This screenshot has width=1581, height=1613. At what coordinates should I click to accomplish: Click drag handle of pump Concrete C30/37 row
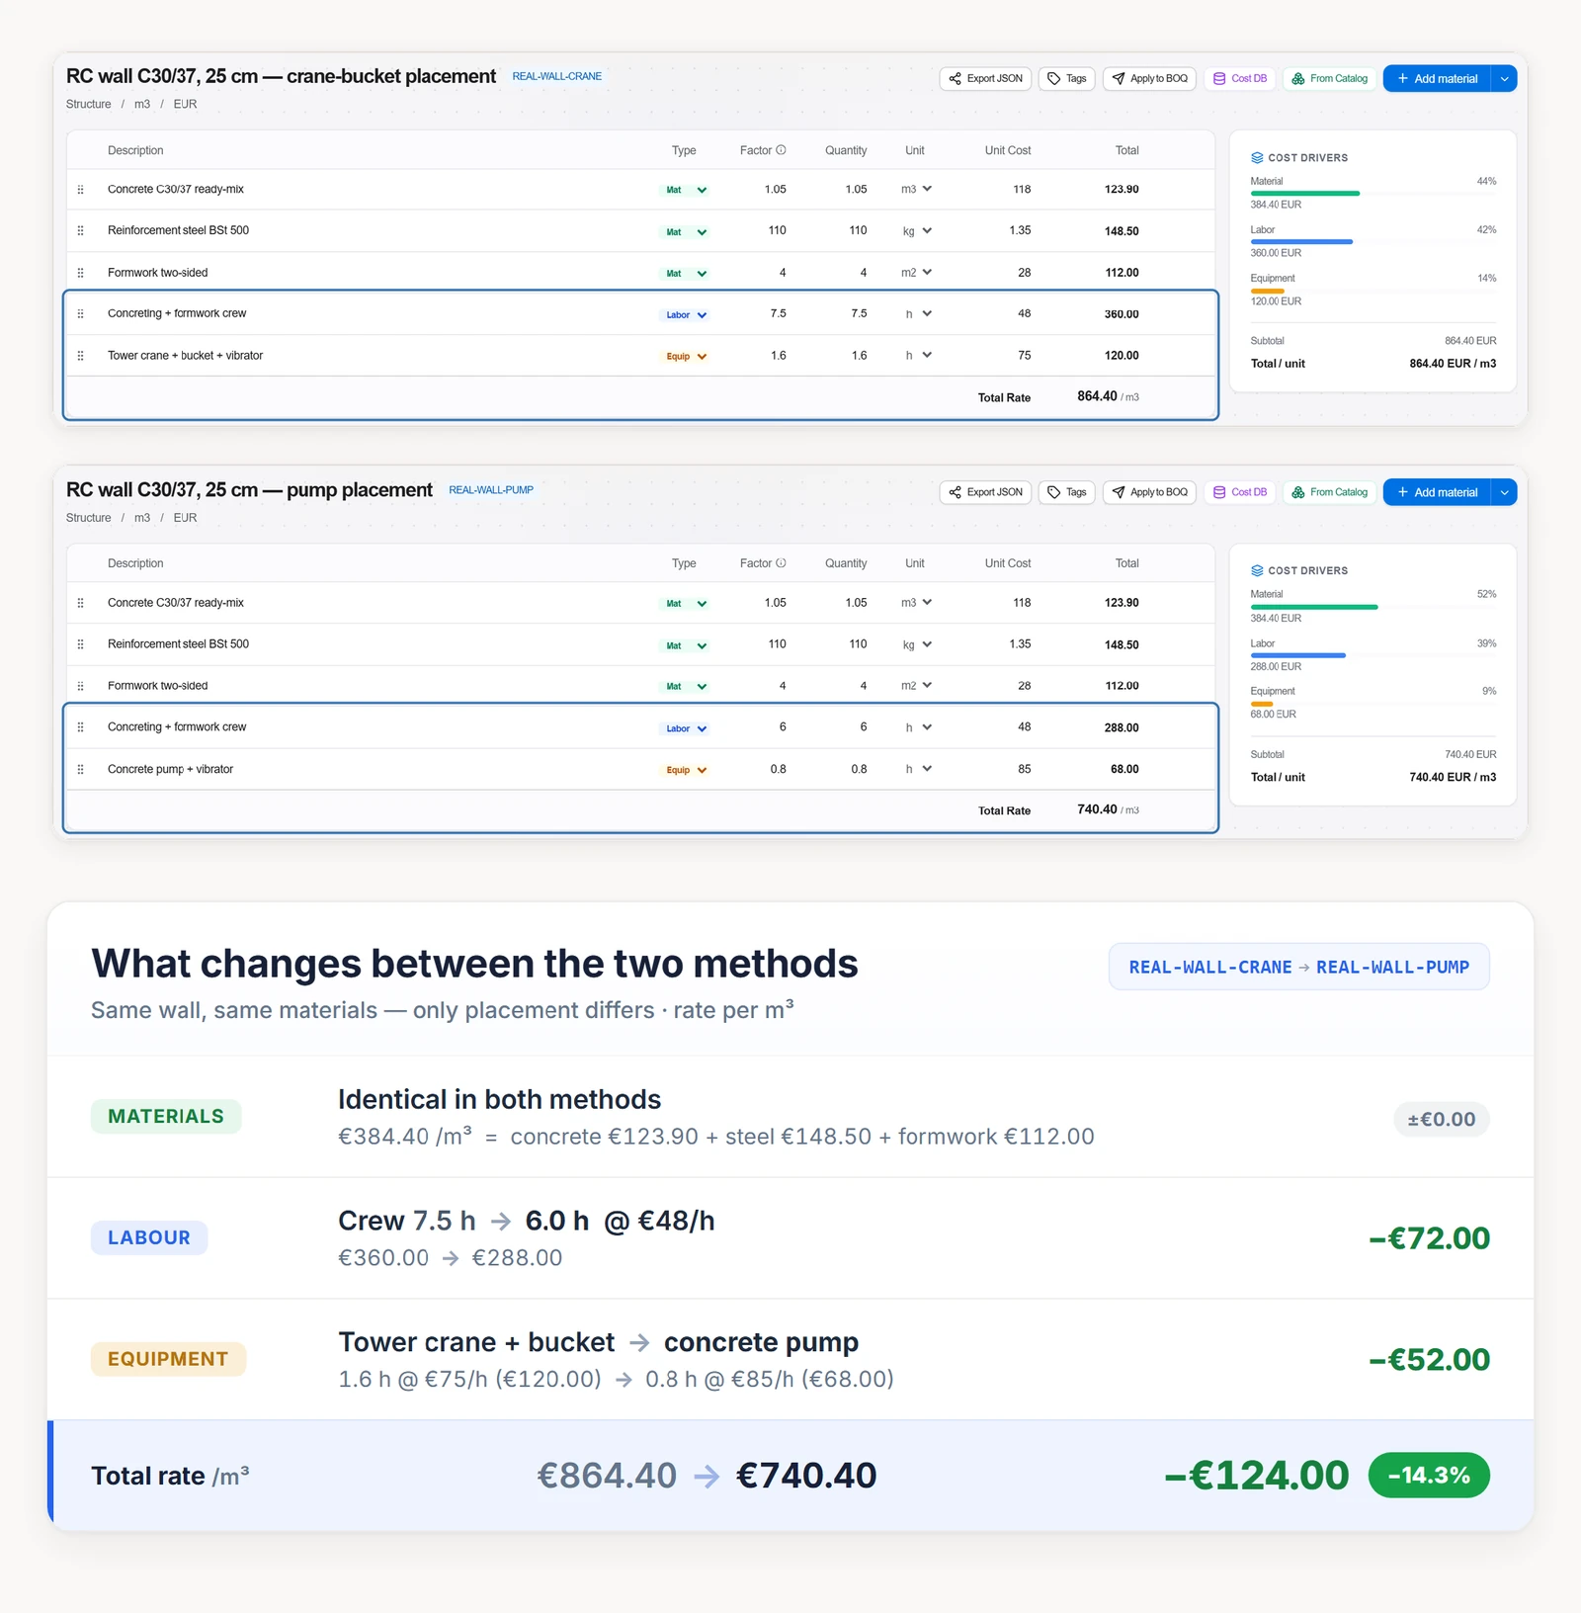click(81, 603)
